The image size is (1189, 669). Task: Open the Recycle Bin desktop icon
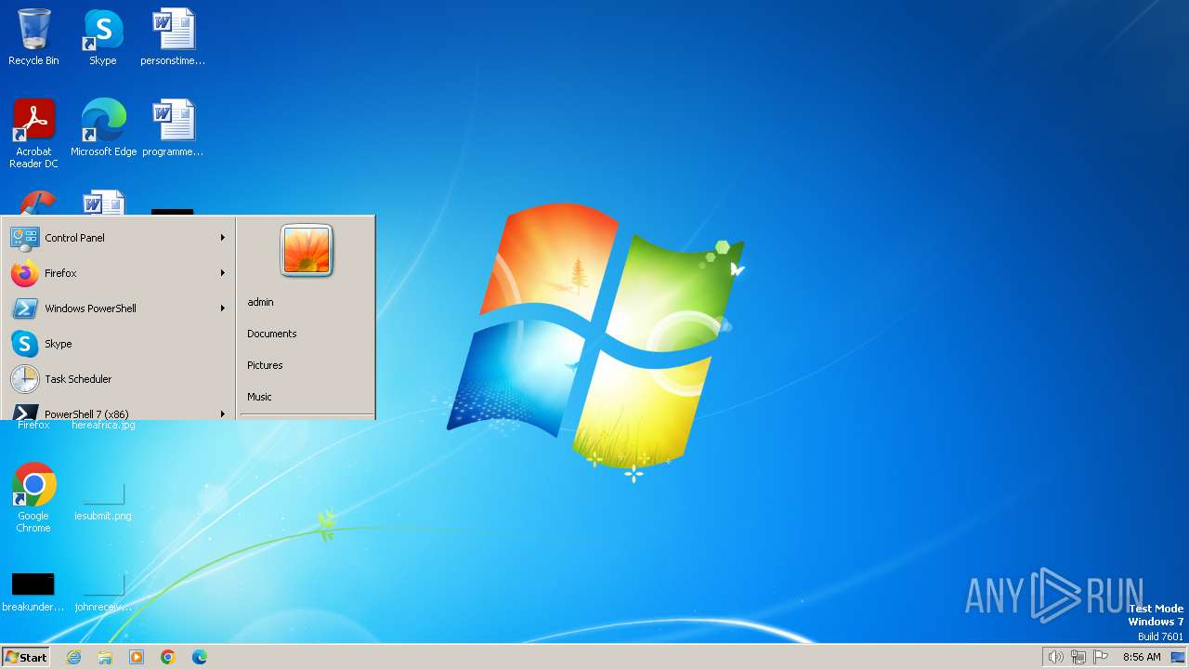[x=33, y=37]
